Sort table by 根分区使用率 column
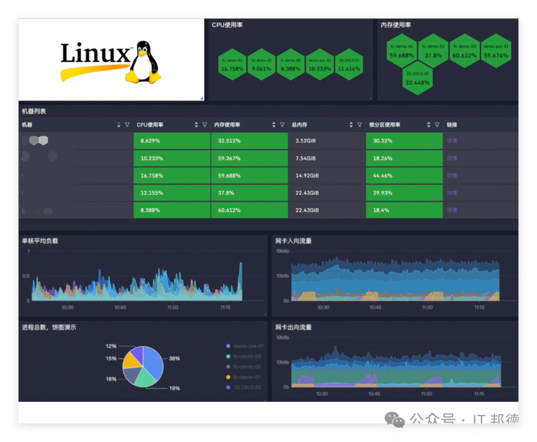Screen dimensions: 537x442 (429, 125)
